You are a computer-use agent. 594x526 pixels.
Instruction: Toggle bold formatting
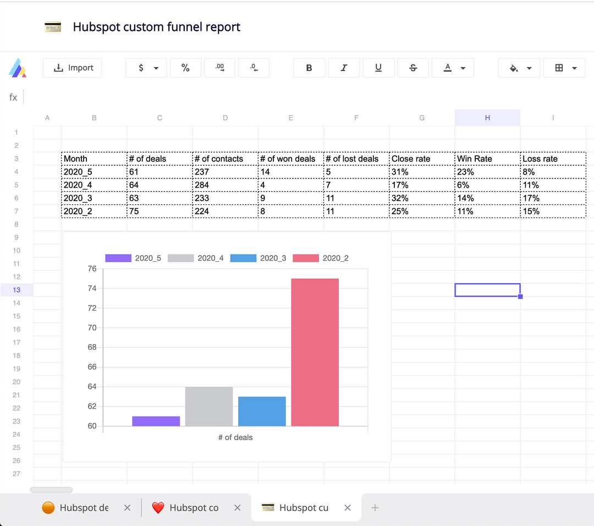pos(309,67)
